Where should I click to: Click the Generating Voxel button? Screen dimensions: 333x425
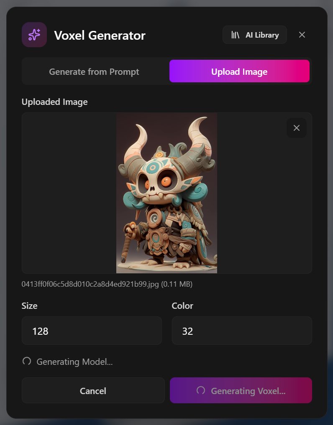point(241,390)
